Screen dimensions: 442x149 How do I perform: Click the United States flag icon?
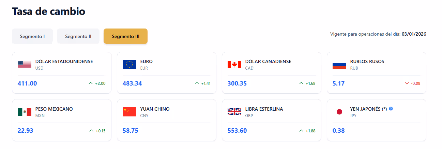[25, 64]
